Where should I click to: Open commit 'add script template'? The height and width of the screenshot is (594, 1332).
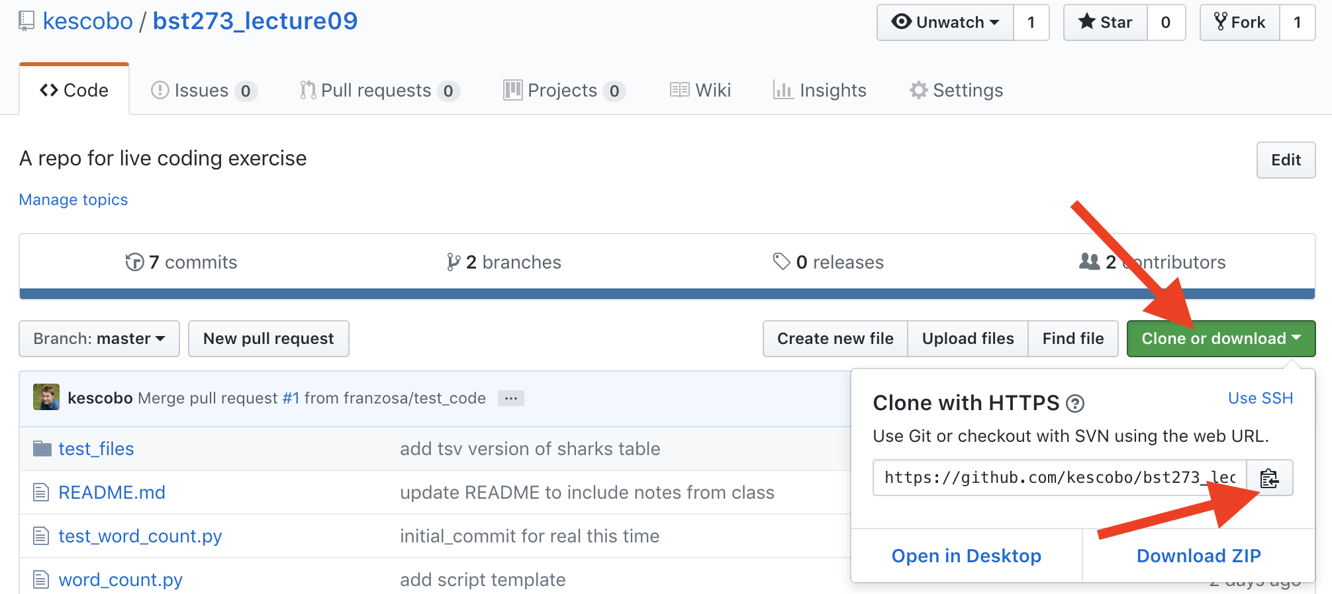[483, 580]
